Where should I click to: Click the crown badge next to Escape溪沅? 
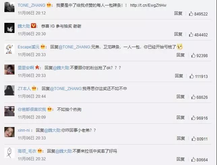click(x=43, y=47)
